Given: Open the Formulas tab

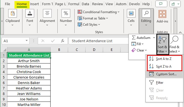Looking at the screenshot, I should (x=74, y=4).
